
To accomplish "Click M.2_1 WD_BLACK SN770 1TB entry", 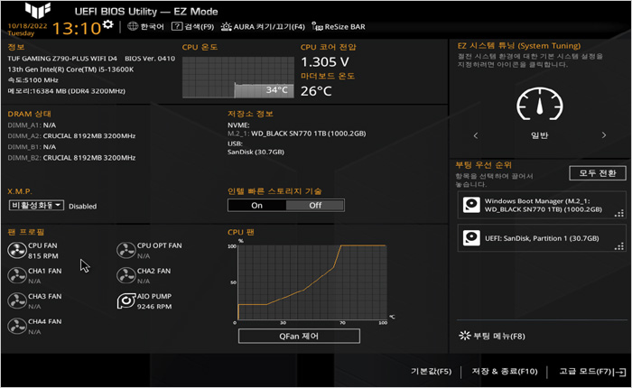I will coord(297,134).
